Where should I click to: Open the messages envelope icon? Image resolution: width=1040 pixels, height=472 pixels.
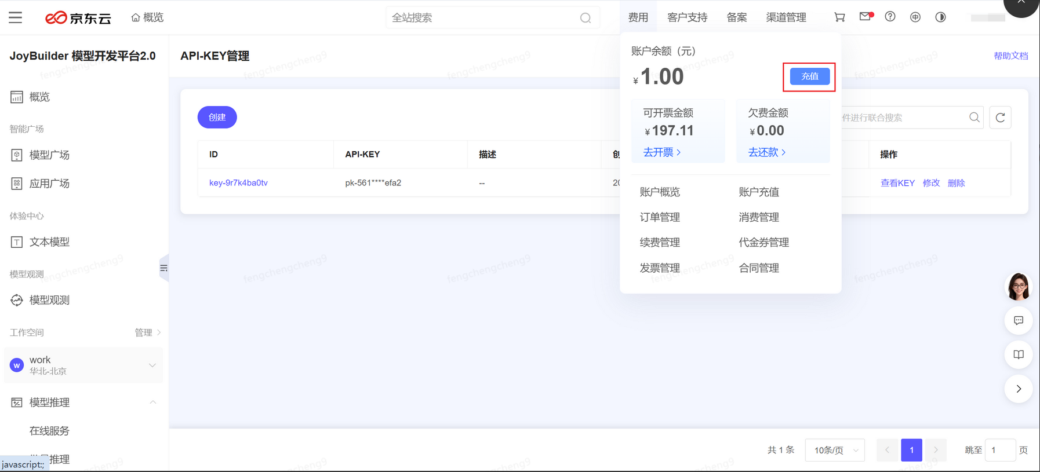click(x=865, y=17)
